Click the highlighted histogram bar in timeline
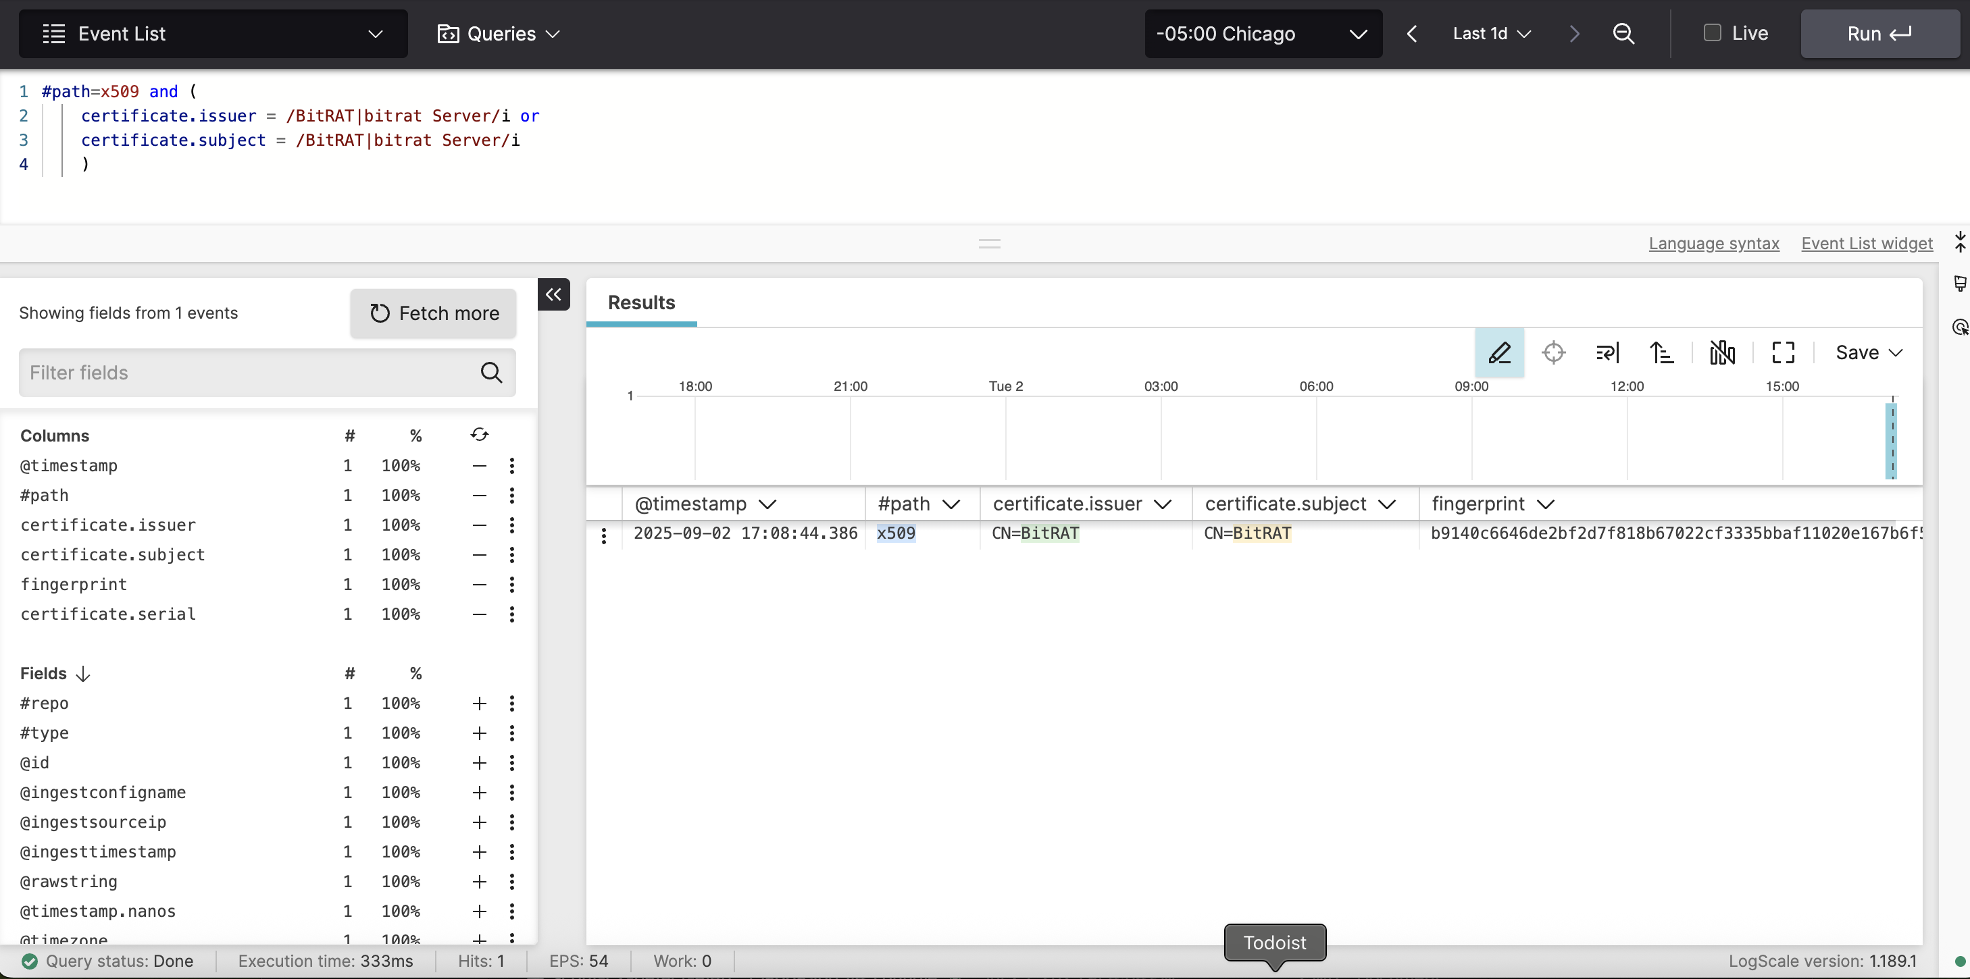Screen dimensions: 1970x979 (x=1891, y=441)
